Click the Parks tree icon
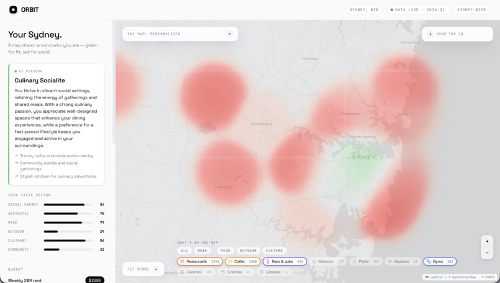This screenshot has height=283, width=500. click(355, 261)
